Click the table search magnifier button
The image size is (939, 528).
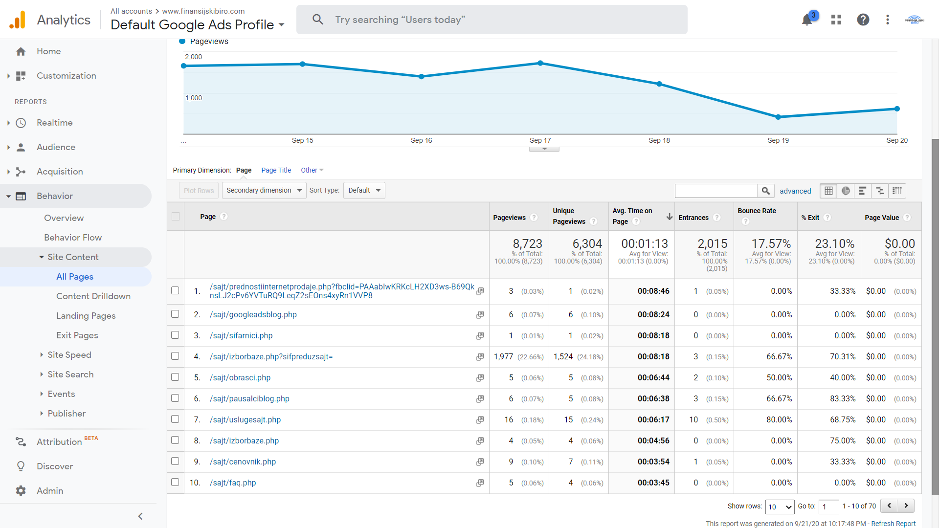pos(765,191)
